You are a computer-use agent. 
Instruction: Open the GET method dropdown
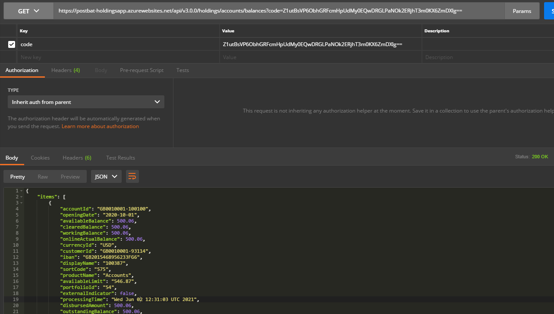(28, 11)
